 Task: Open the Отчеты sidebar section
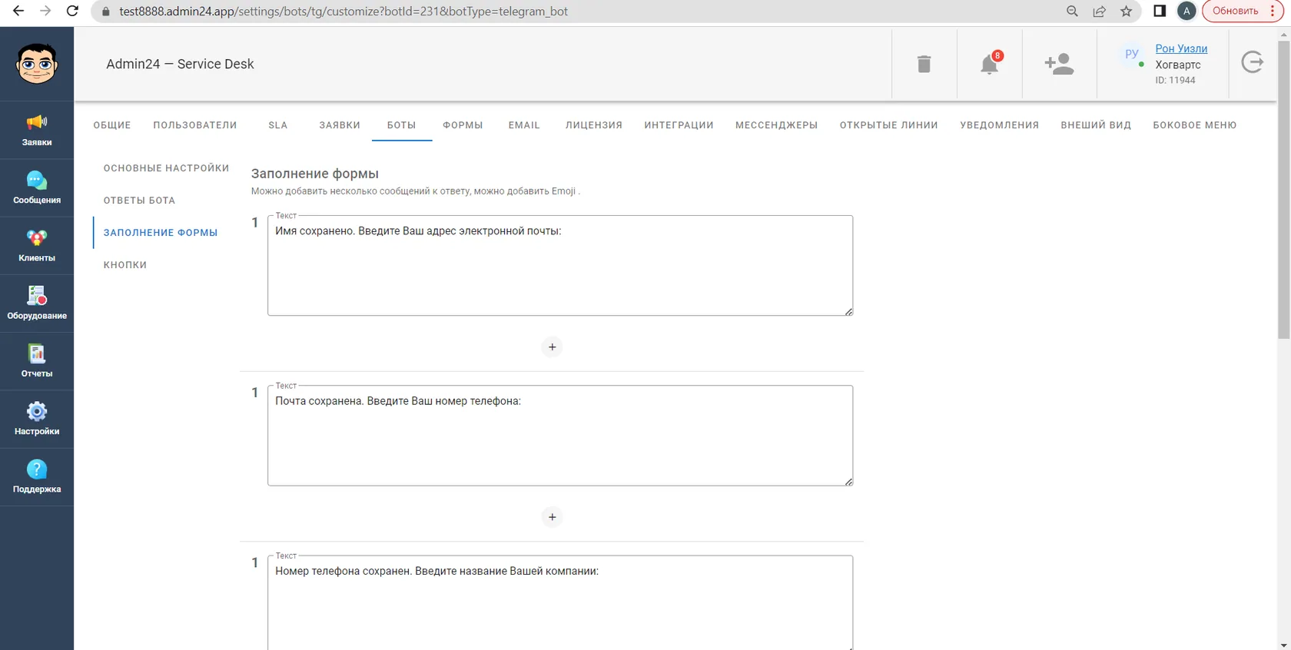pyautogui.click(x=37, y=361)
